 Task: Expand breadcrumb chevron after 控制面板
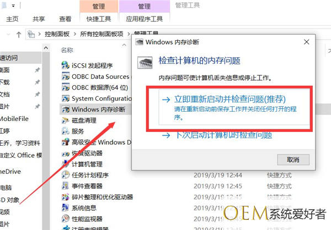coord(74,34)
